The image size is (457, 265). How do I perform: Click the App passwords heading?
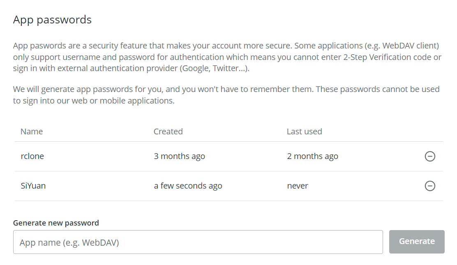[x=52, y=19]
